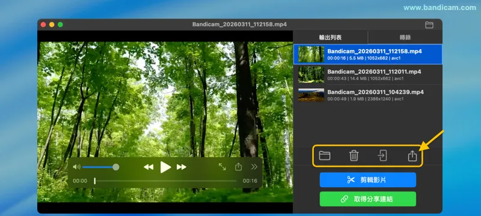Enter fullscreen with the expand arrows icon
Image resolution: width=481 pixels, height=216 pixels.
click(x=222, y=167)
